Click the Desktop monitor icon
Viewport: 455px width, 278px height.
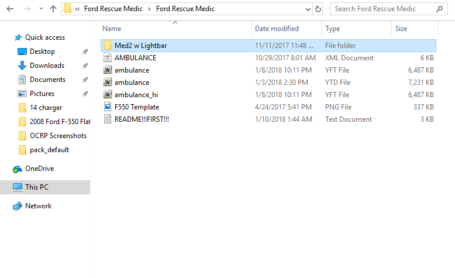[x=22, y=52]
